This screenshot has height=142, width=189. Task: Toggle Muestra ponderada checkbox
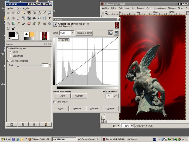pyautogui.click(x=9, y=61)
